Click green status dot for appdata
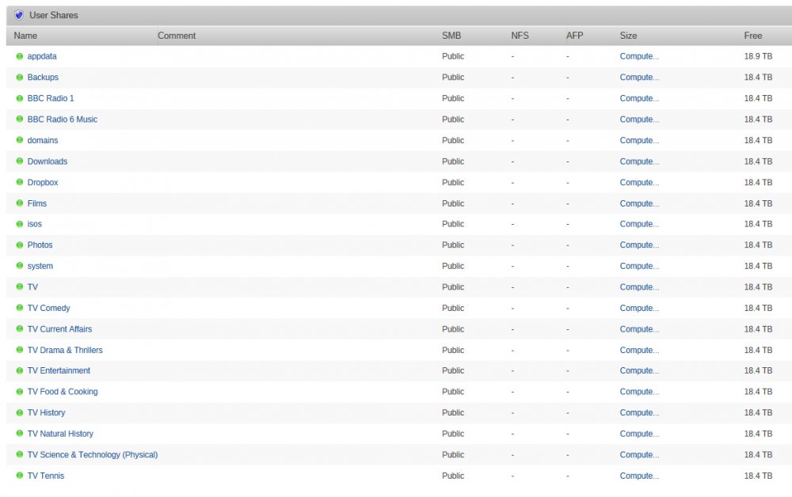The image size is (792, 497). (x=20, y=56)
